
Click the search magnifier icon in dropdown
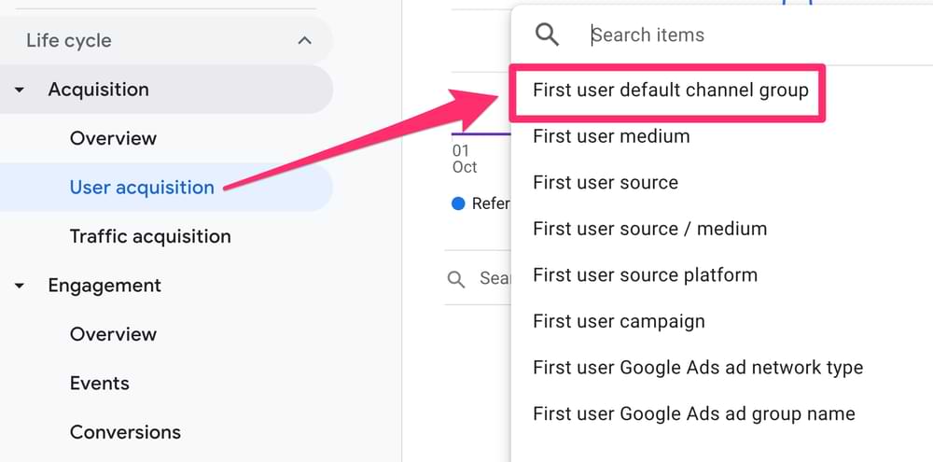coord(547,35)
